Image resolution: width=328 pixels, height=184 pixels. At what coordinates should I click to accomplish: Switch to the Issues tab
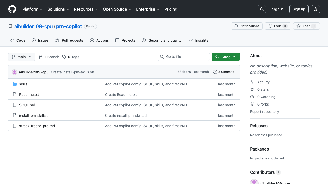[40, 40]
